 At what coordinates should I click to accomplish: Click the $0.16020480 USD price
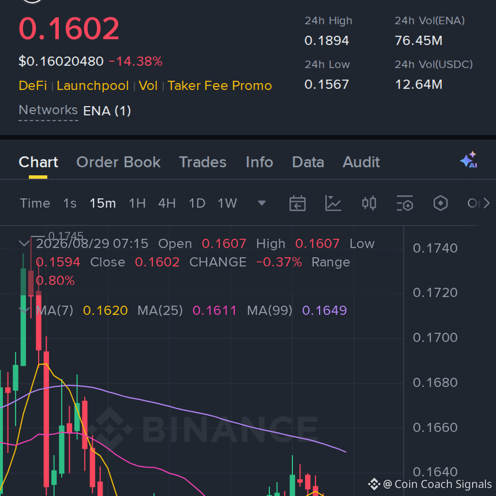[x=61, y=62]
